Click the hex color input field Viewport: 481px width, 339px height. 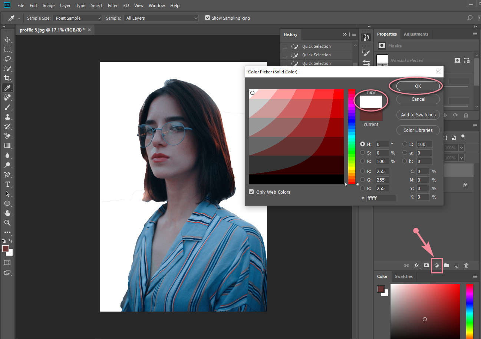click(381, 199)
